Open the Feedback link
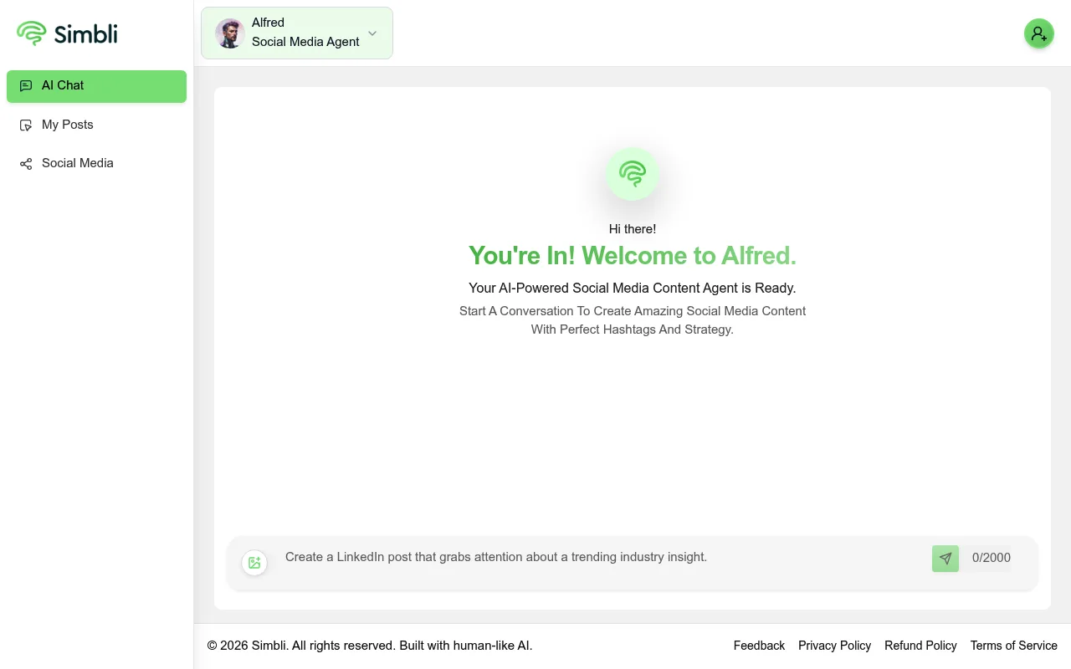This screenshot has height=669, width=1071. pyautogui.click(x=759, y=646)
